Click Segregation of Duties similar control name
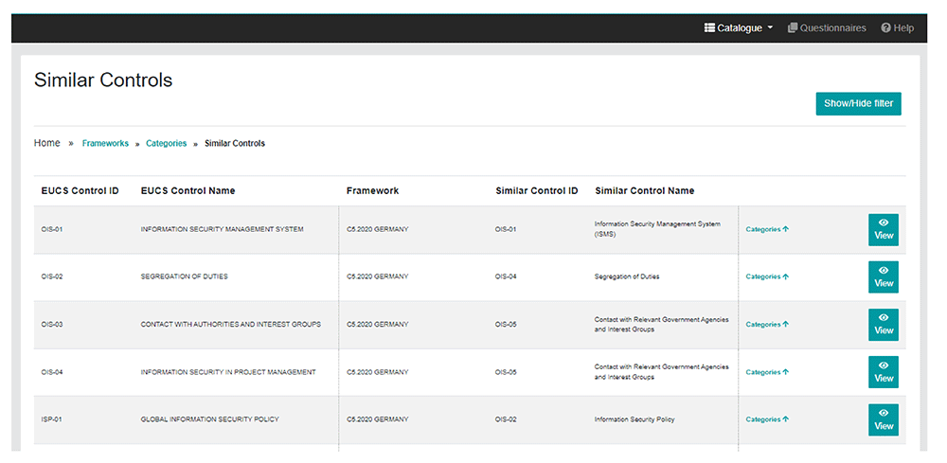The width and height of the screenshot is (947, 463). pyautogui.click(x=627, y=276)
